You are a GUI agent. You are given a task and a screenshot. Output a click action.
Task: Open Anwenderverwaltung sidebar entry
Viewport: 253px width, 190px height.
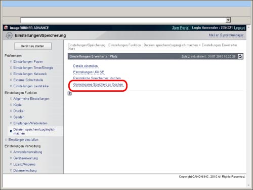coord(28,152)
